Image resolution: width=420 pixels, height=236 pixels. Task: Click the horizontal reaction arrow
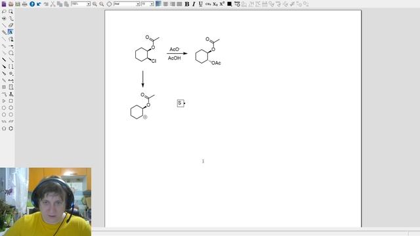[x=177, y=54]
